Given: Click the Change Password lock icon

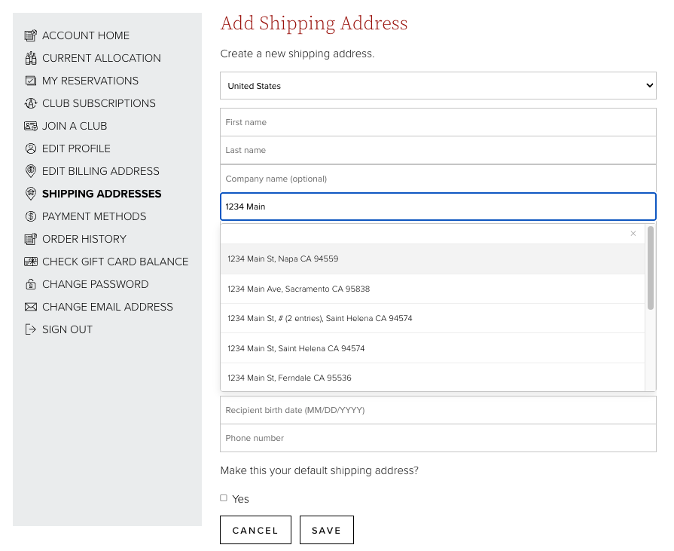Looking at the screenshot, I should pos(31,284).
